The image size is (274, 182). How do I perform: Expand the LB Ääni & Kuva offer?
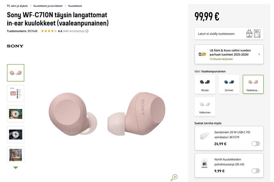pyautogui.click(x=259, y=54)
